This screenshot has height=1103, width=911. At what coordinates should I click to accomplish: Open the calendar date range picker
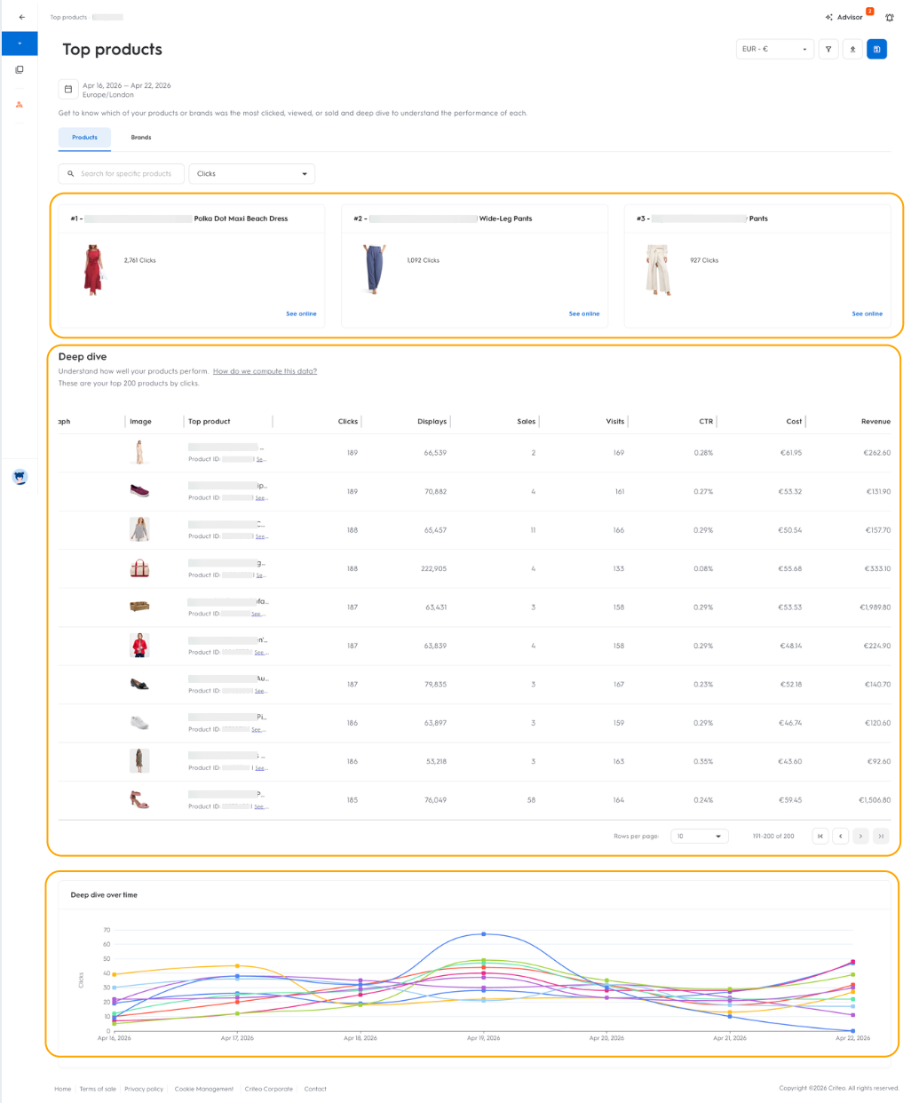pyautogui.click(x=68, y=89)
